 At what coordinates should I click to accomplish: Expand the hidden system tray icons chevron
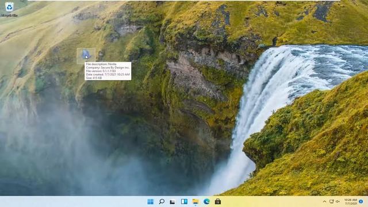coord(324,202)
